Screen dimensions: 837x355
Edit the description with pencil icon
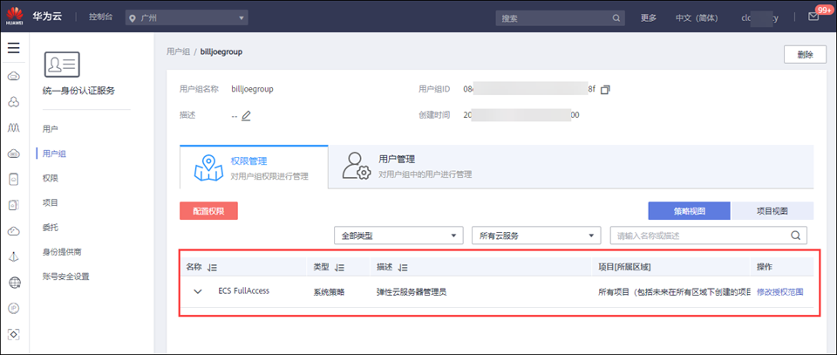pos(246,115)
